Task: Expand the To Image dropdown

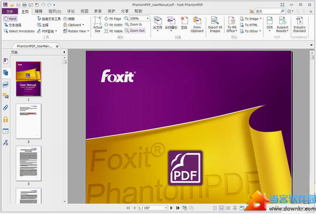Action: [x=261, y=19]
